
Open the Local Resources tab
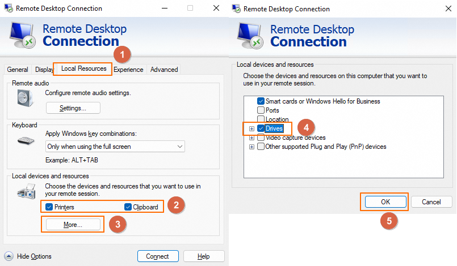click(83, 68)
